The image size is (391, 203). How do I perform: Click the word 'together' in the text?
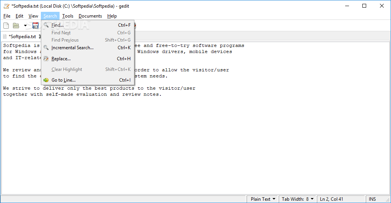pyautogui.click(x=15, y=94)
